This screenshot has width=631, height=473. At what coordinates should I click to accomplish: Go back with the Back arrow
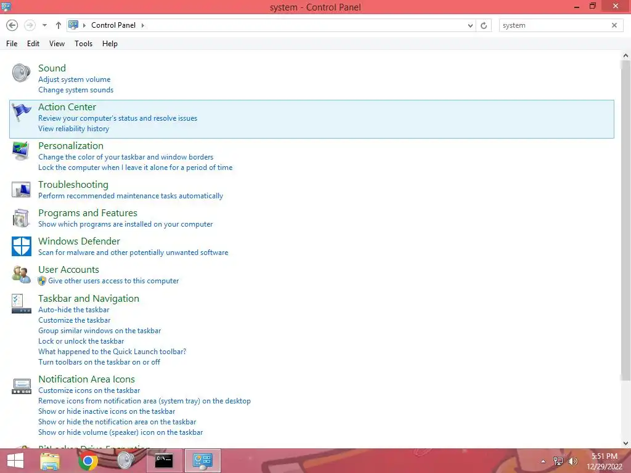pyautogui.click(x=12, y=25)
